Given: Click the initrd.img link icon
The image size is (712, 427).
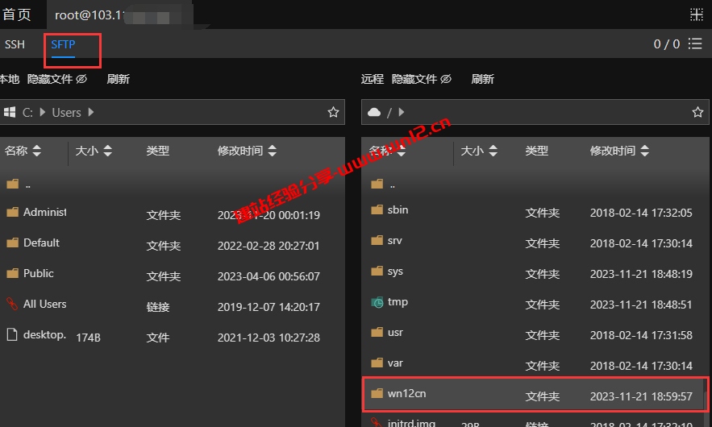Looking at the screenshot, I should (376, 422).
